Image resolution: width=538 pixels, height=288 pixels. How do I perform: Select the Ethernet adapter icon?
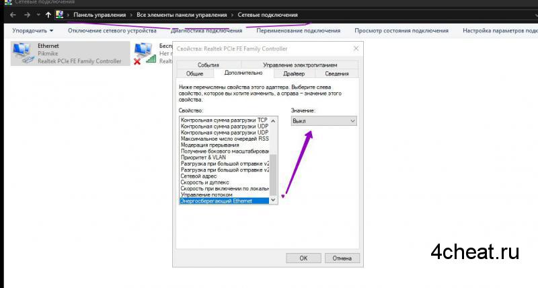point(23,52)
